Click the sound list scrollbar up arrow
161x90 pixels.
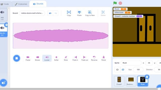click(9, 8)
